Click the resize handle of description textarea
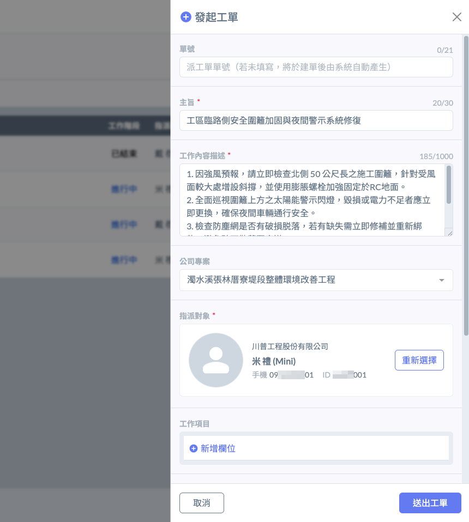469x522 pixels. [449, 233]
